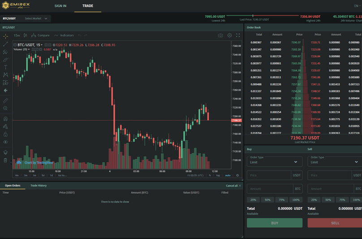Open the Select Market dropdown
The width and height of the screenshot is (362, 239).
36,18
